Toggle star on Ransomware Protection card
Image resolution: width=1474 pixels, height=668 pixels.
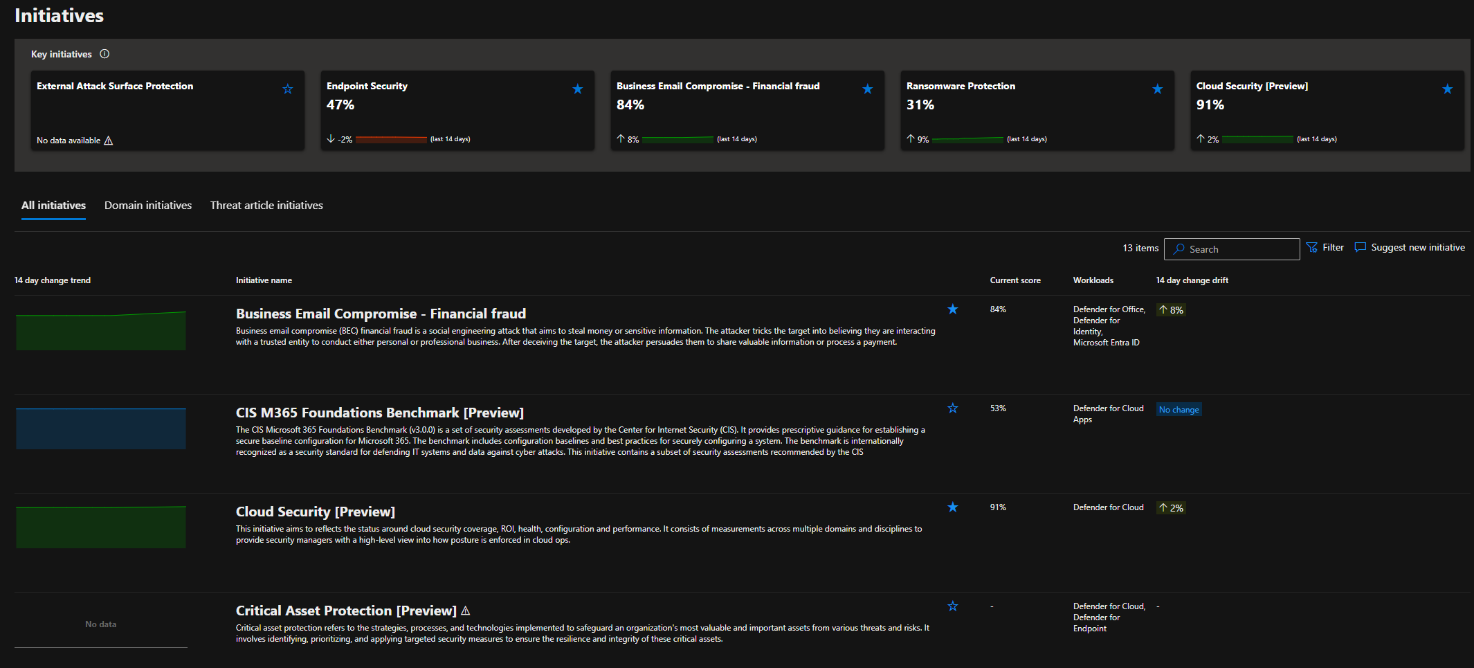(1158, 89)
